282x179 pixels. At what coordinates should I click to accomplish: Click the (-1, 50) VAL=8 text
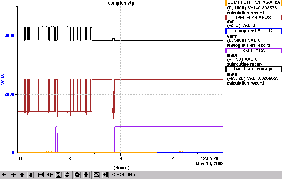242,59
